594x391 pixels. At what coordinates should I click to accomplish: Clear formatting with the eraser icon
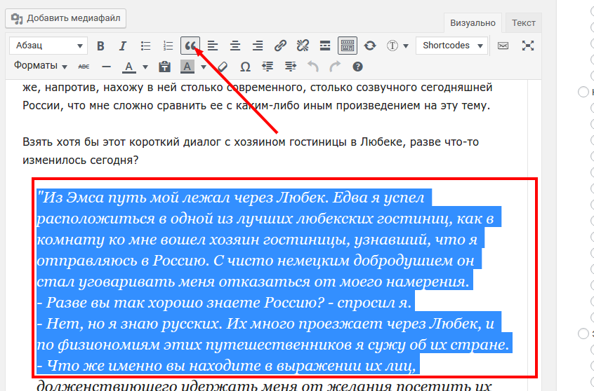(x=223, y=67)
